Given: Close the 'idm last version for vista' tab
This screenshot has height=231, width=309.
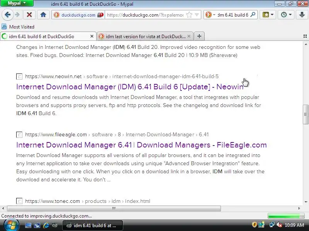Looking at the screenshot, I should (x=189, y=36).
